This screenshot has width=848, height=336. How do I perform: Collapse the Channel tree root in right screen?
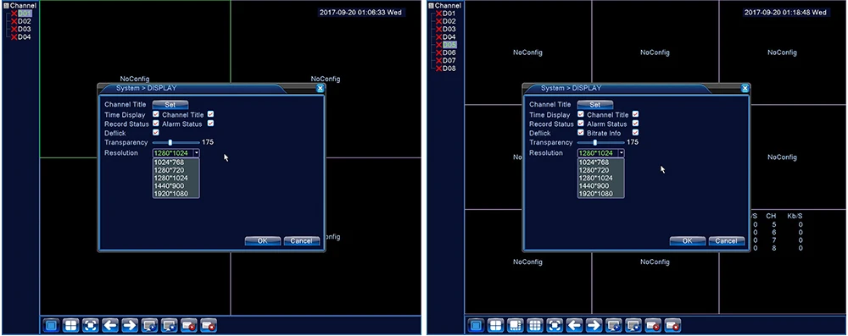tap(432, 5)
